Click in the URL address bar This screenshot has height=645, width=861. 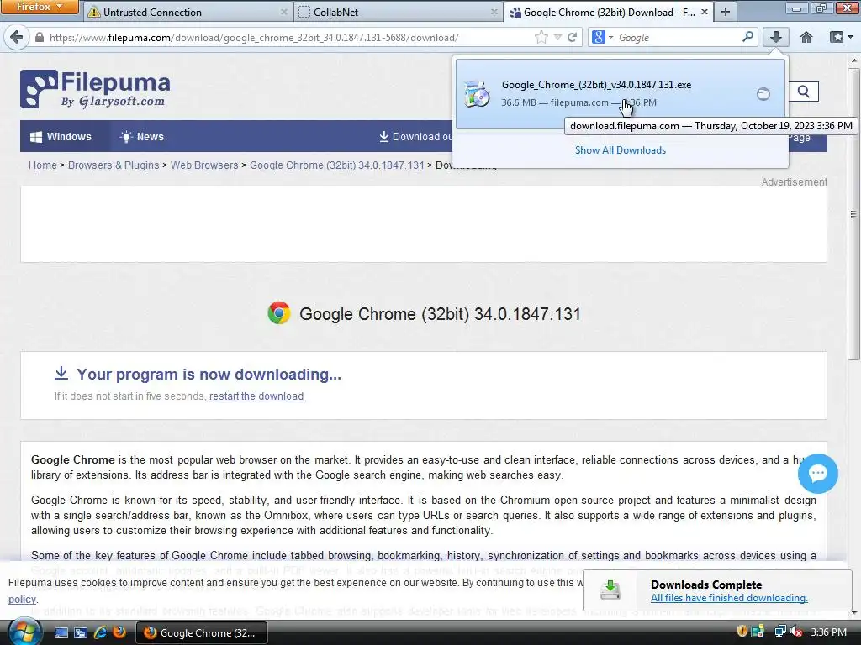point(286,37)
